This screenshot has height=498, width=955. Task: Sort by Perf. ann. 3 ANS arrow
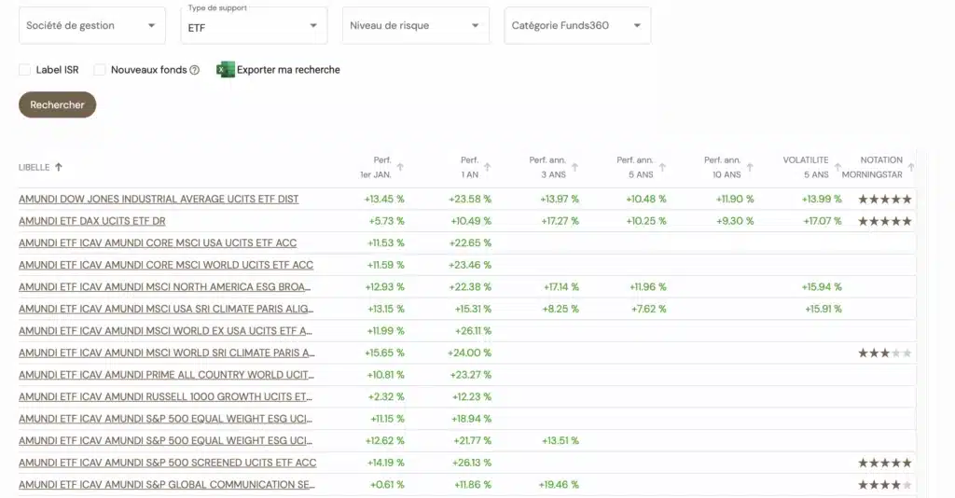[574, 167]
